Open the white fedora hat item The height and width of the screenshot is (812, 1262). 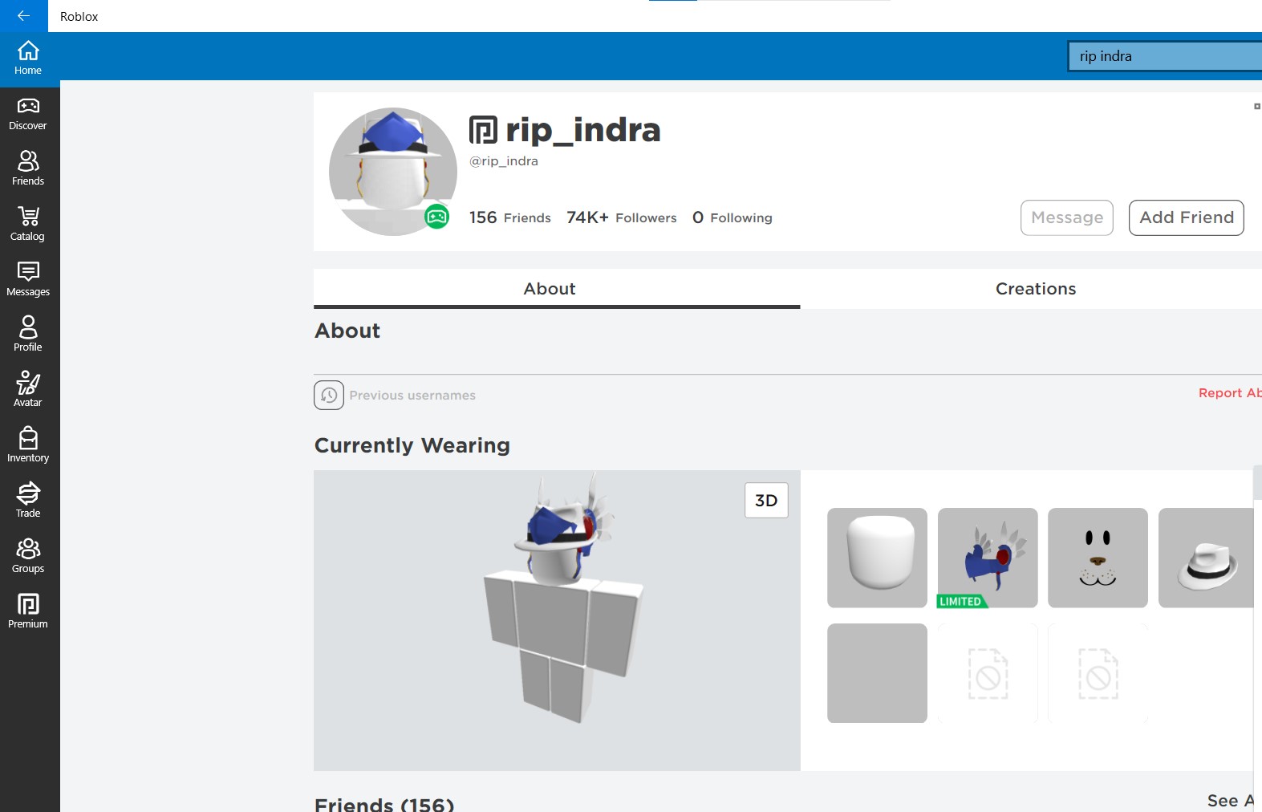click(1206, 558)
